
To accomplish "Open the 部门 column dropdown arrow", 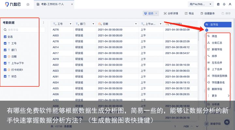I will [x=93, y=24].
